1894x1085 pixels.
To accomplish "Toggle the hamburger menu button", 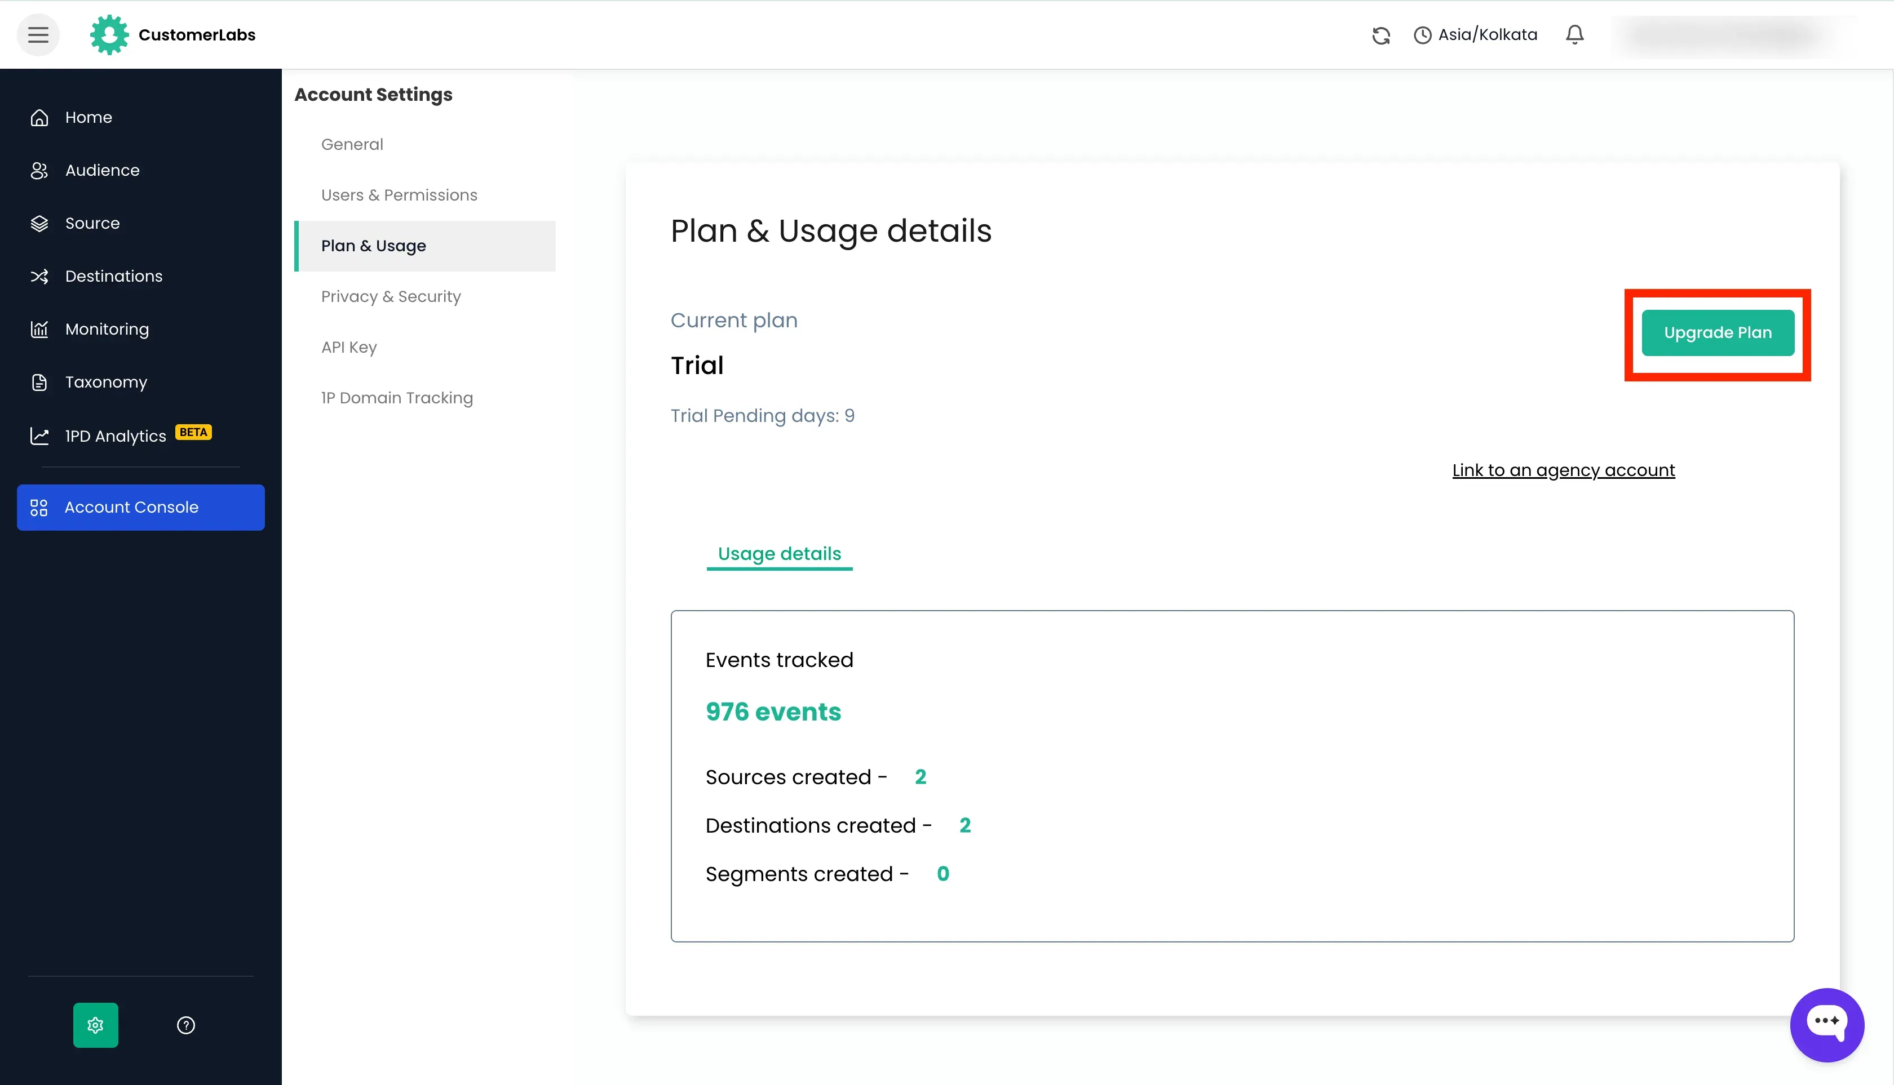I will [x=38, y=34].
